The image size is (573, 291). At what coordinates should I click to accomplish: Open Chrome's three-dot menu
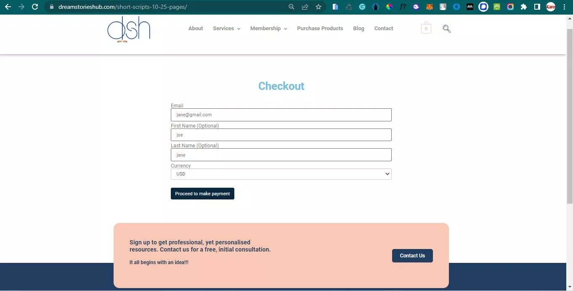click(564, 7)
